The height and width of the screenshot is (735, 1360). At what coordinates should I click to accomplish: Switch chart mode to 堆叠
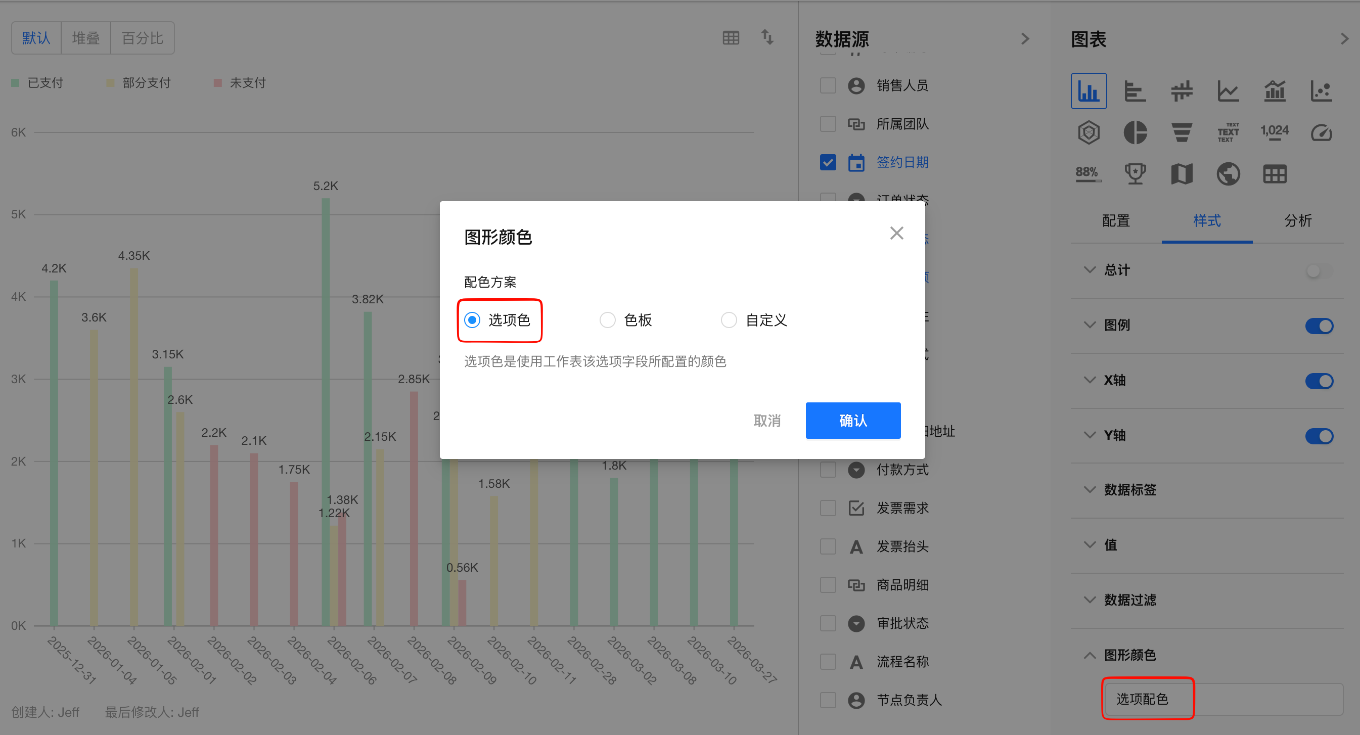pos(85,38)
